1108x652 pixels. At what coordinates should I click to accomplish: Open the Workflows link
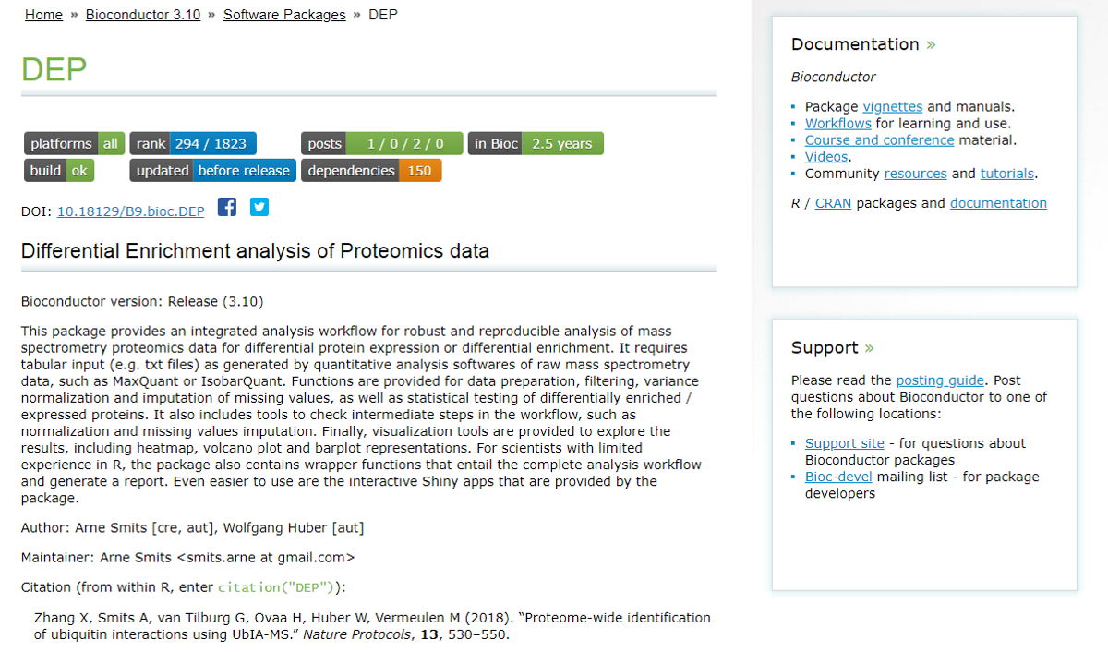pos(838,123)
